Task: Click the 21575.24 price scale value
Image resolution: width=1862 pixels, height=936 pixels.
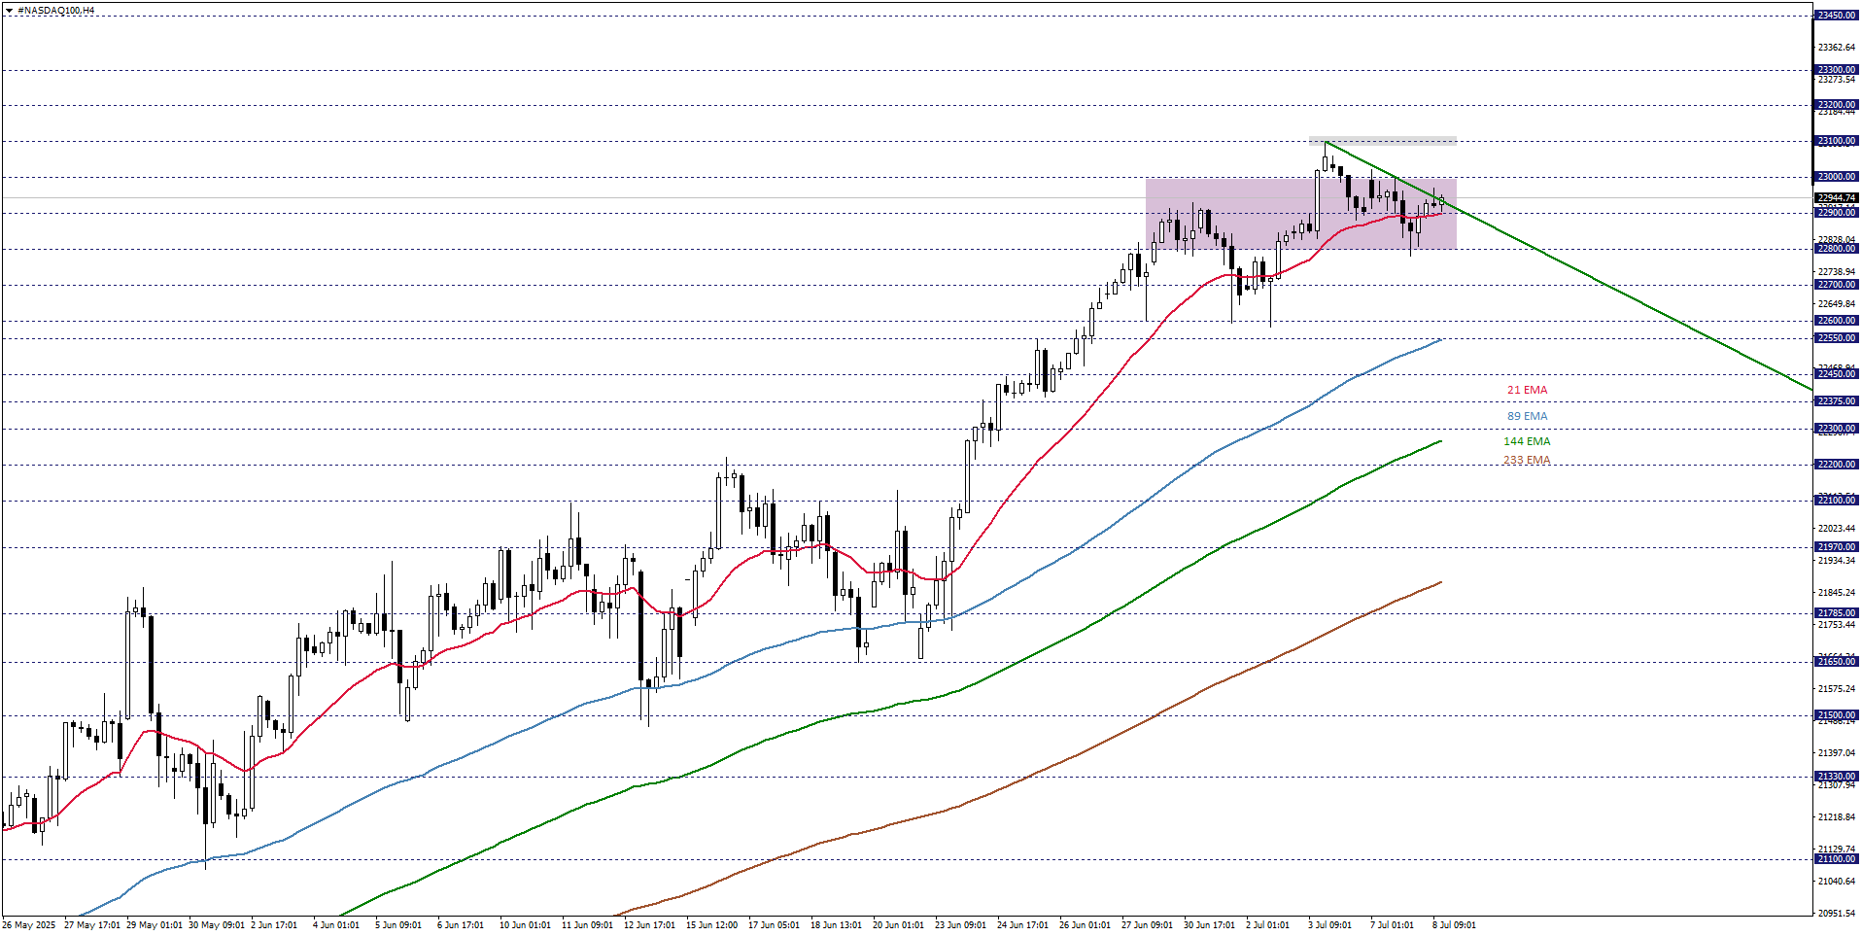Action: coord(1836,689)
